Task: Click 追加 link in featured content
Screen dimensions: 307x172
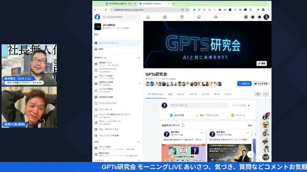Action: coord(250,125)
